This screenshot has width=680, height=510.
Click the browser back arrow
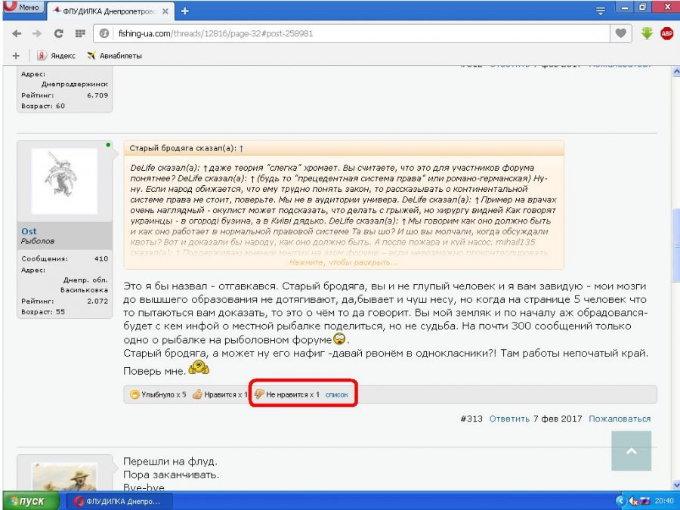coord(16,34)
